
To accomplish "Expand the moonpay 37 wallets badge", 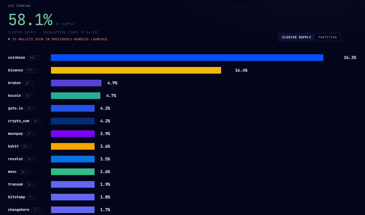I will point(30,134).
